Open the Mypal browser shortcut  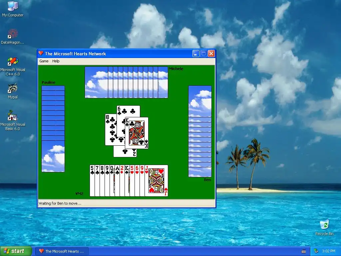(13, 91)
